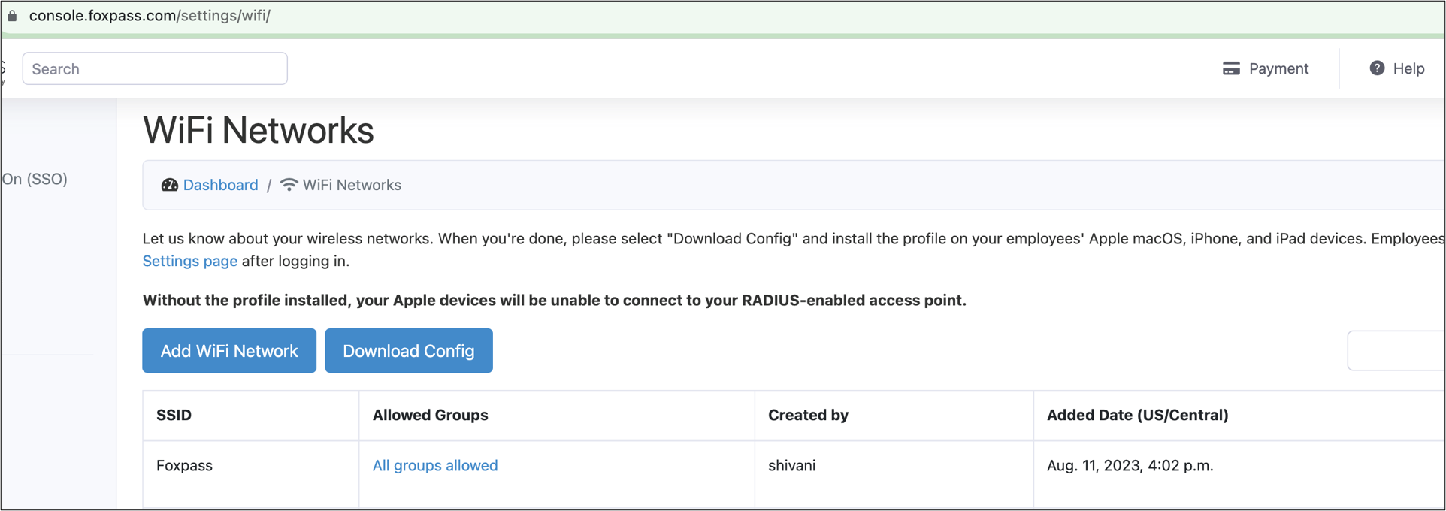Screen dimensions: 1446x511
Task: Select the On (SSO) sidebar item
Action: [35, 179]
